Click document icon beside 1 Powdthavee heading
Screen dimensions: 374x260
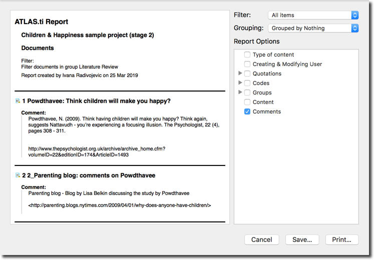tap(18, 101)
